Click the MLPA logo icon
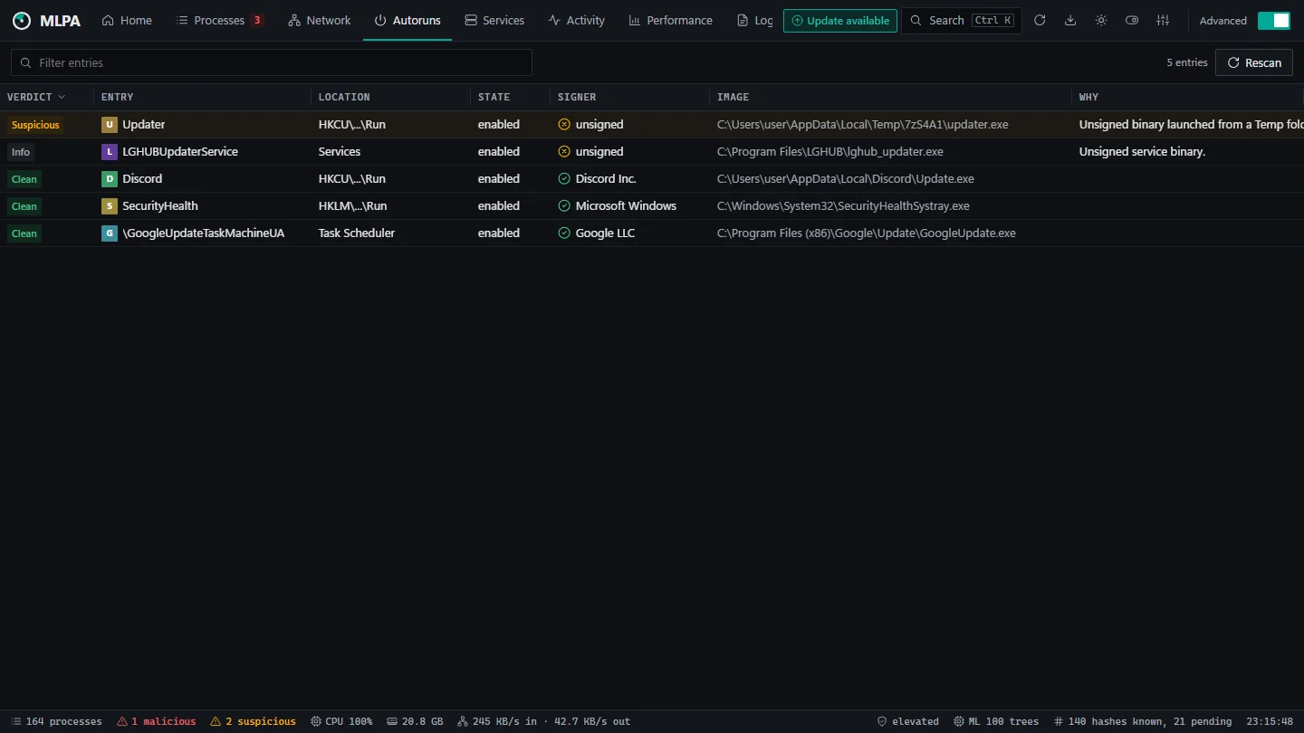The height and width of the screenshot is (733, 1304). [x=22, y=21]
